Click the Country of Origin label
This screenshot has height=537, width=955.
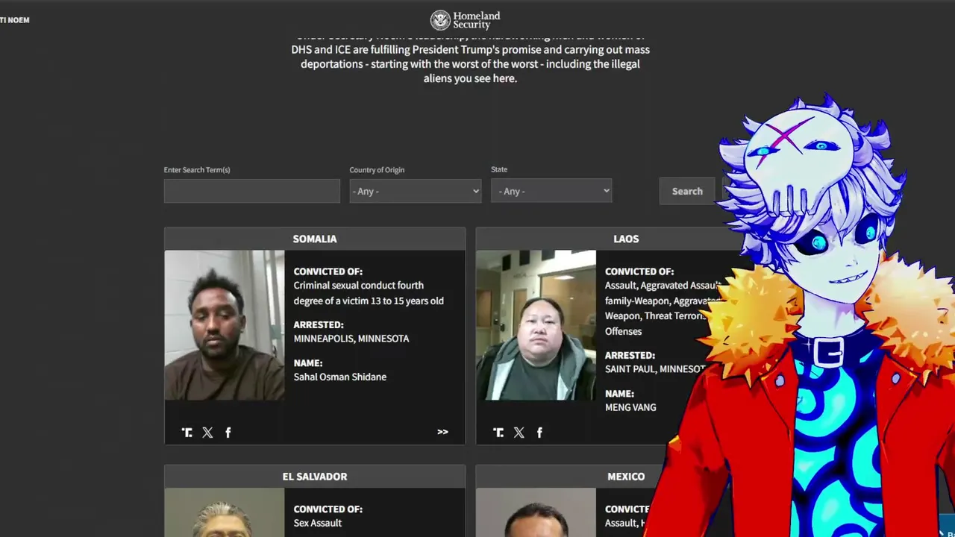[x=377, y=170]
